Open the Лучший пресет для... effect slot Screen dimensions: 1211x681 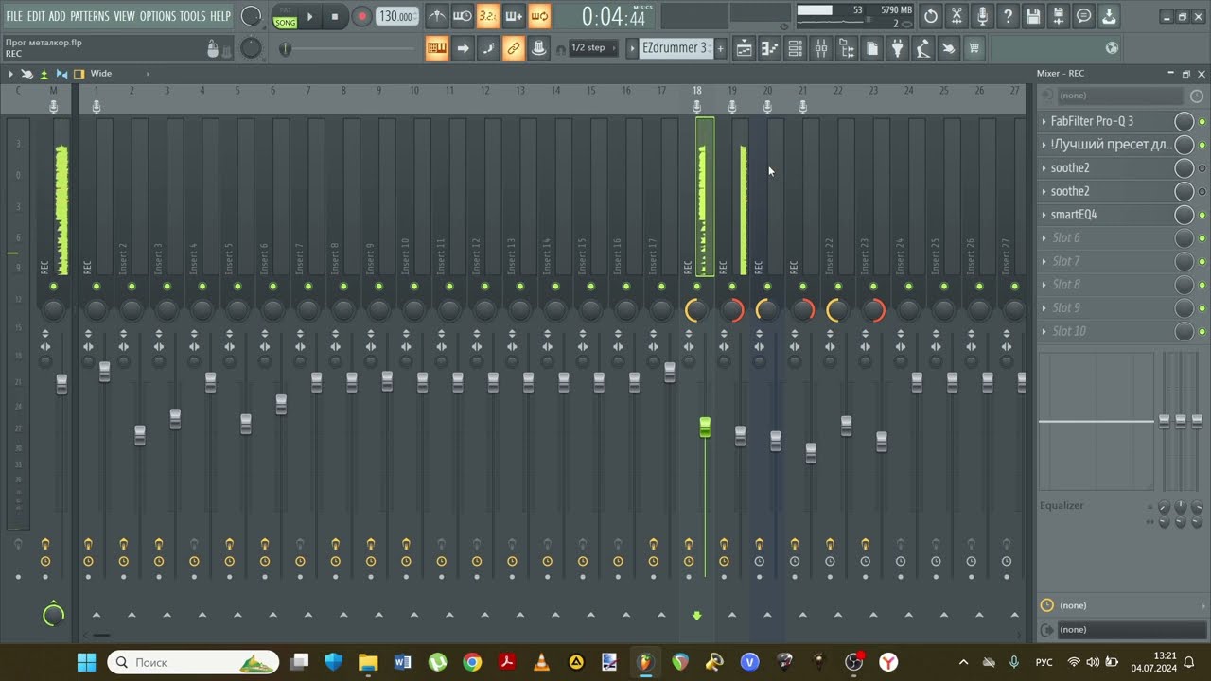pos(1111,145)
